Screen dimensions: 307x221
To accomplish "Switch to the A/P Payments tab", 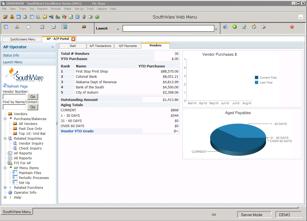I will pyautogui.click(x=128, y=46).
